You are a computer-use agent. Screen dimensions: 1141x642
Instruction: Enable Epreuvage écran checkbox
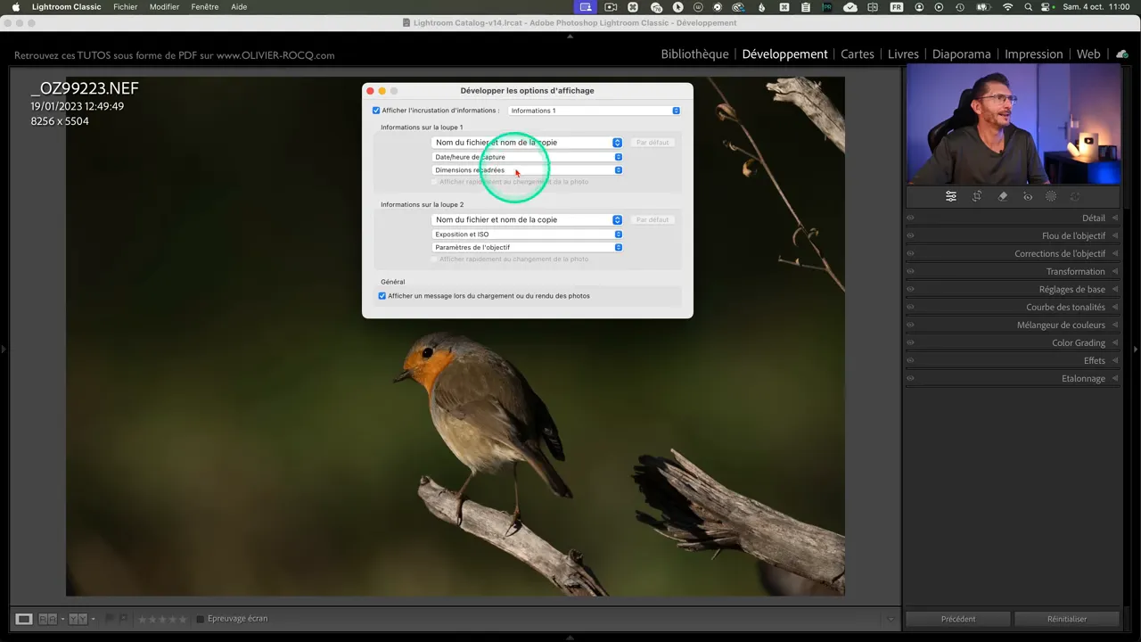coord(201,619)
